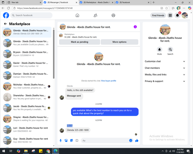Go back in the browser
The height and width of the screenshot is (154, 193).
coord(3,8)
